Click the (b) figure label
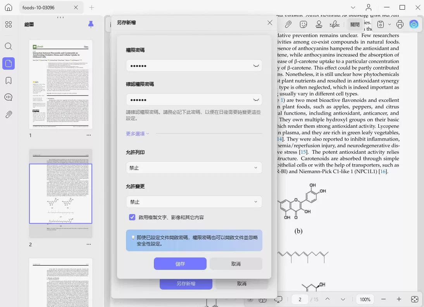 [x=298, y=231]
